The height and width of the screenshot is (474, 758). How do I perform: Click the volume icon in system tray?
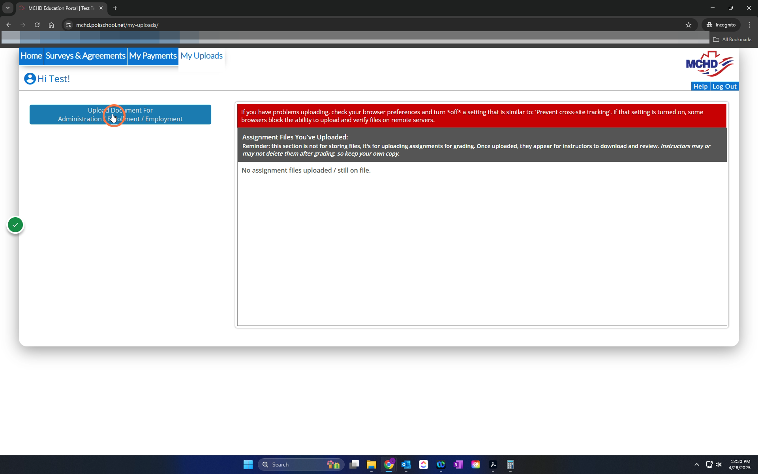pos(719,465)
